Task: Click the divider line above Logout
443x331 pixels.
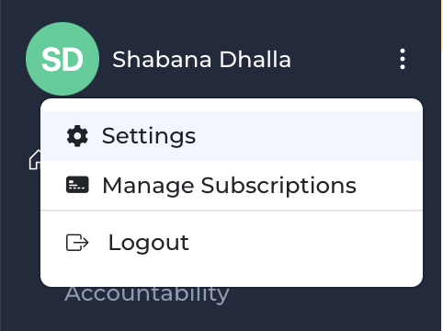Action: point(232,211)
